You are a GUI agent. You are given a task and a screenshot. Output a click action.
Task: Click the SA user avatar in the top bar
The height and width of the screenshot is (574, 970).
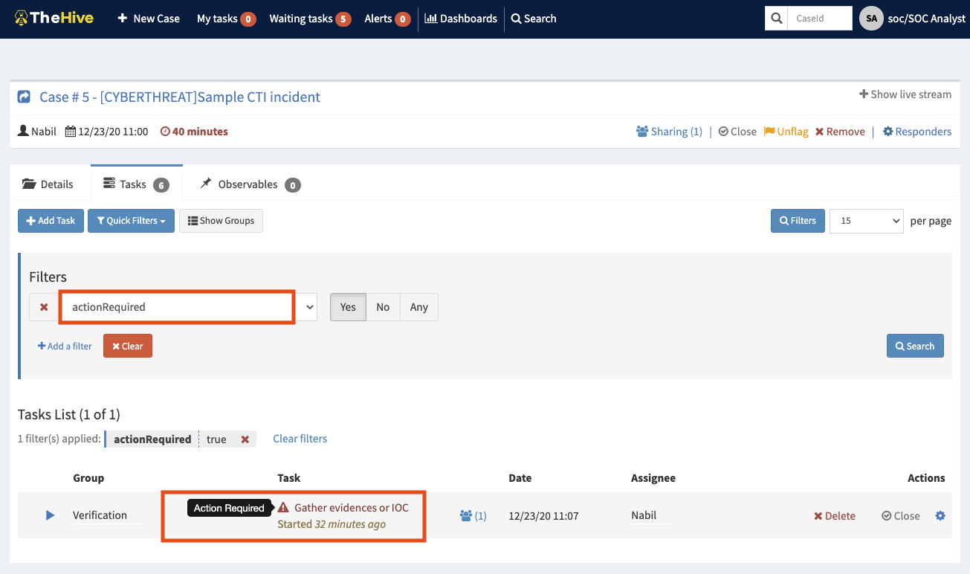[870, 17]
